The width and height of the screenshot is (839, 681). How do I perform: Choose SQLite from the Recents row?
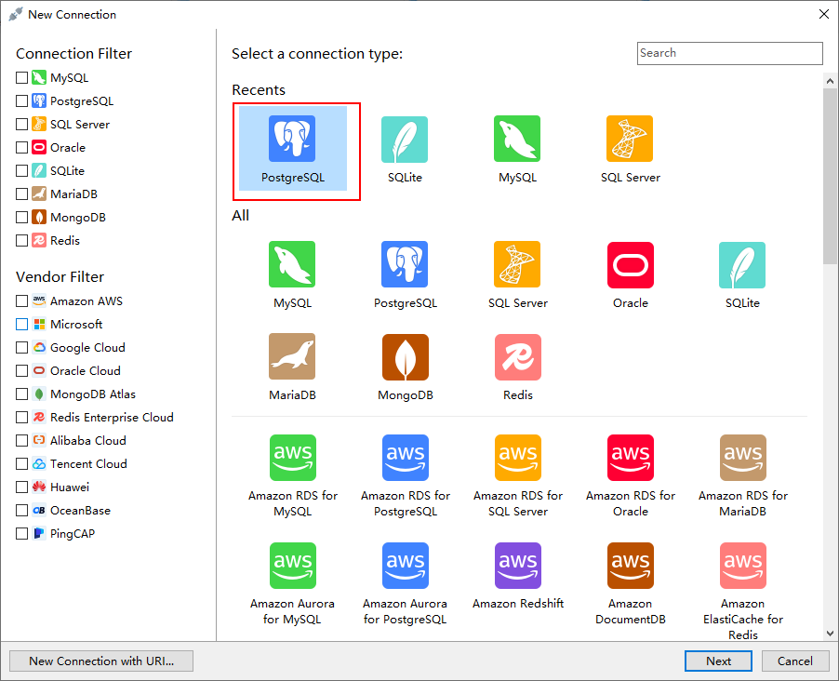pos(405,149)
